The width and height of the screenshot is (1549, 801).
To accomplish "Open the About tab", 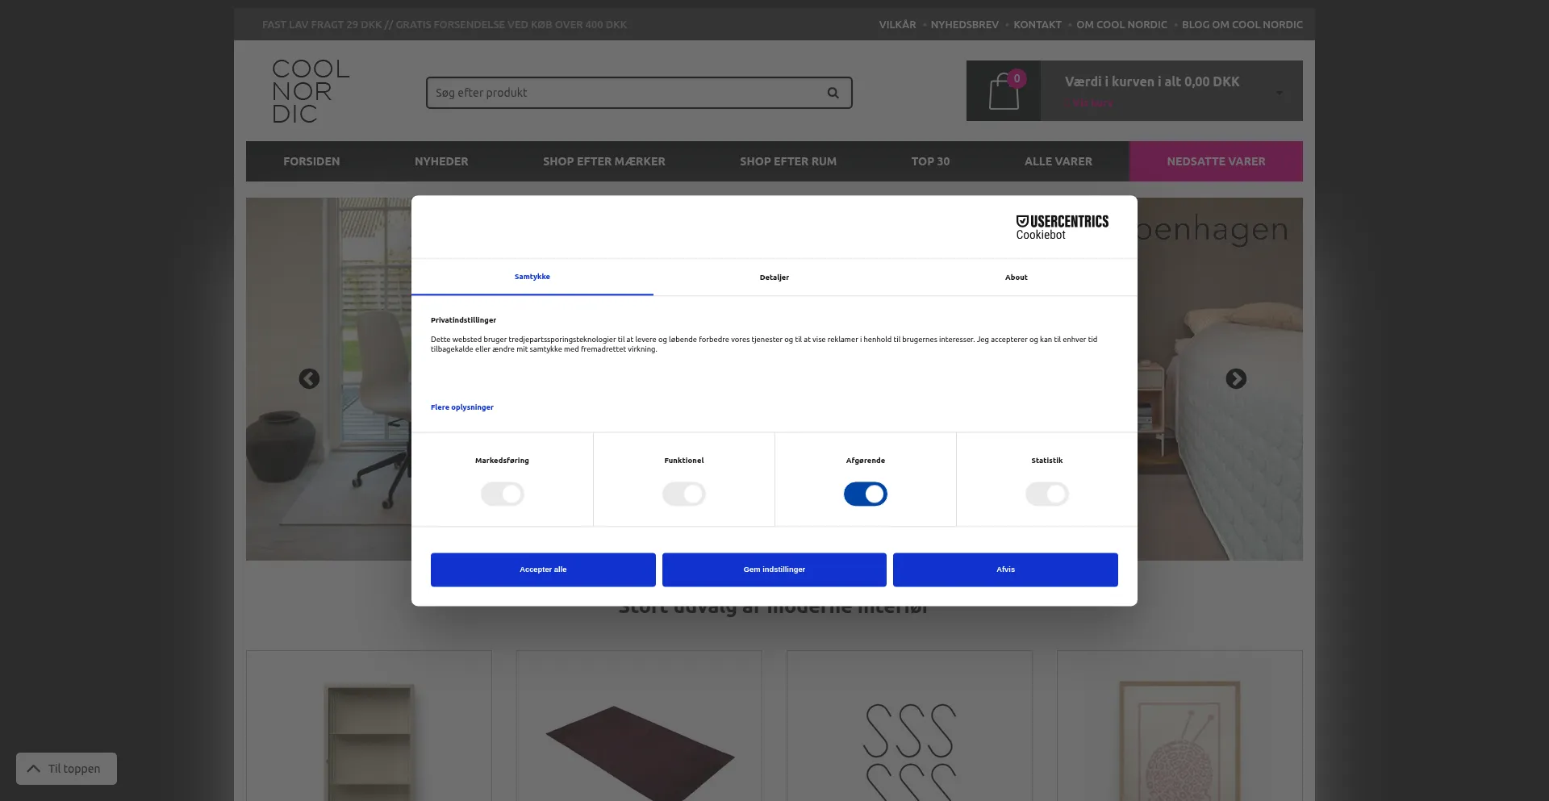I will tap(1016, 277).
